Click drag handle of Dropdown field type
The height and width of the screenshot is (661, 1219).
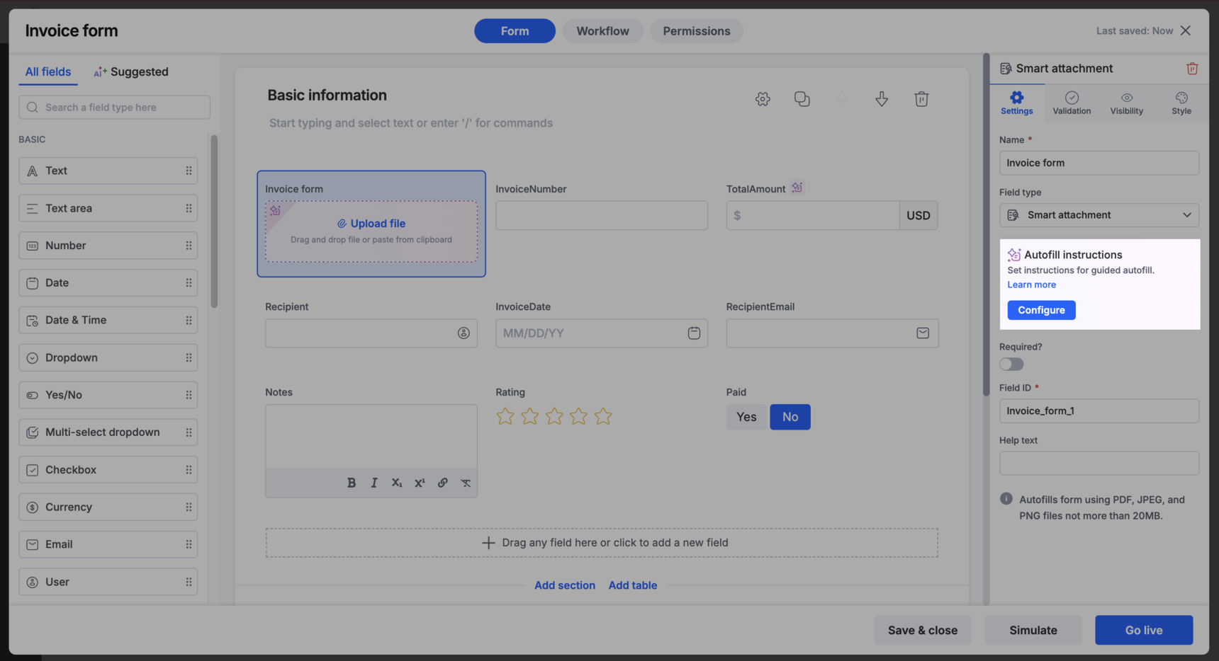189,357
